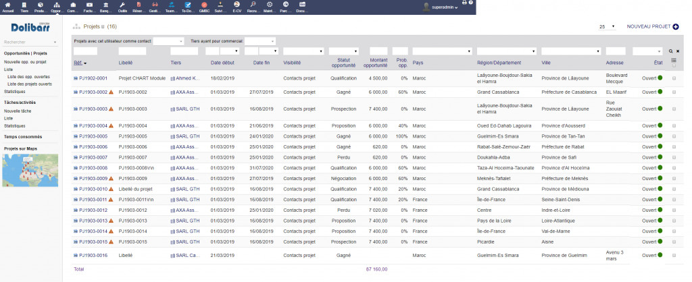Image resolution: width=692 pixels, height=282 pixels.
Task: Click the plus icon beside Nouveau Projet
Action: pos(676,26)
